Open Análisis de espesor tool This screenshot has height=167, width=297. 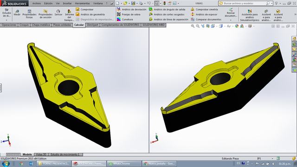[x=204, y=14]
